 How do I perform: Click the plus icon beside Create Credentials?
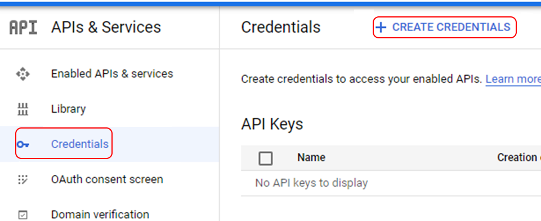[381, 27]
